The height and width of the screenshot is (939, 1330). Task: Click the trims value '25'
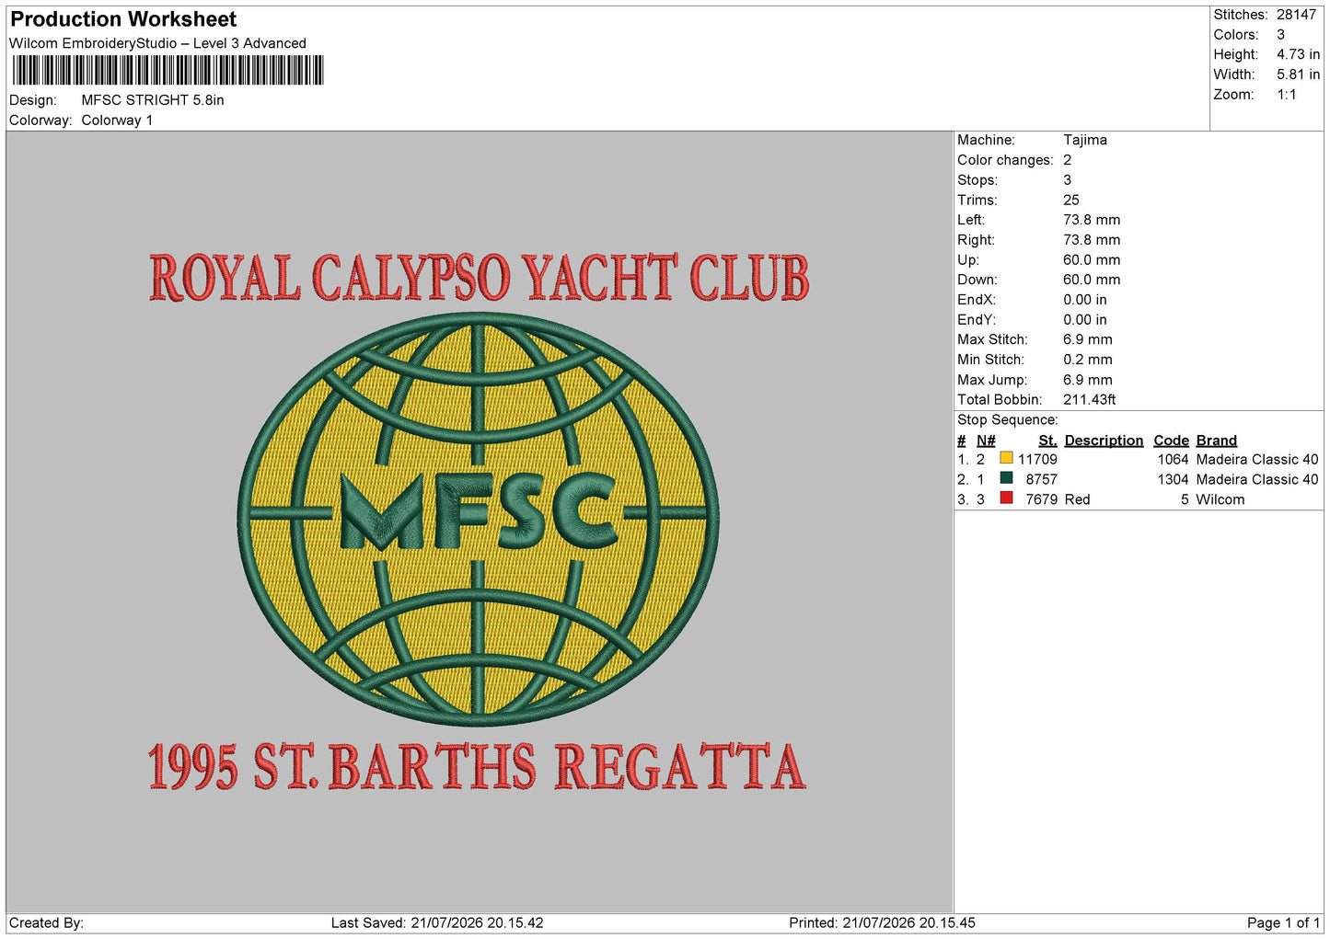coord(1071,200)
